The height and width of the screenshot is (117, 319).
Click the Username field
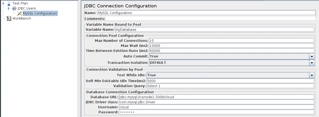tap(216, 107)
